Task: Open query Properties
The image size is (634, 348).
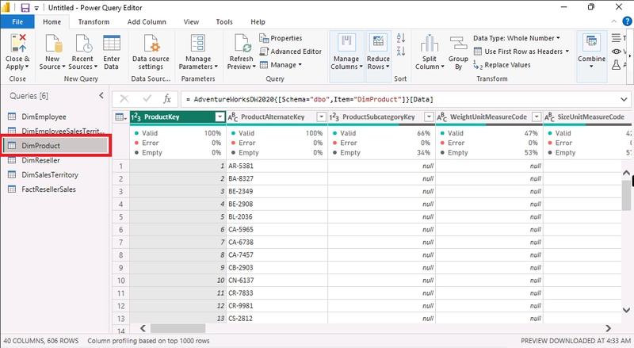Action: pos(281,38)
